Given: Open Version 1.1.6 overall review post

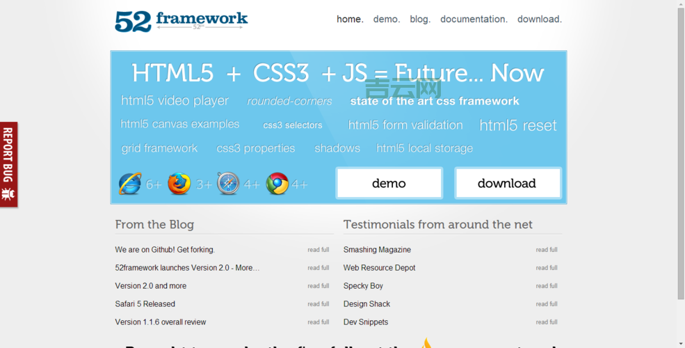Looking at the screenshot, I should coord(161,322).
